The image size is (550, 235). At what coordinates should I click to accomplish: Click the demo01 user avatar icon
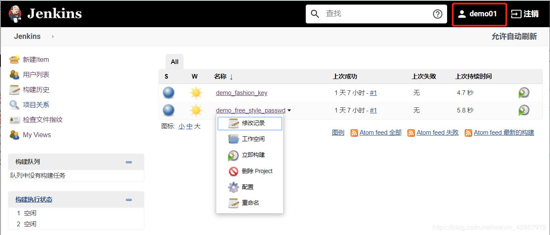(x=462, y=14)
